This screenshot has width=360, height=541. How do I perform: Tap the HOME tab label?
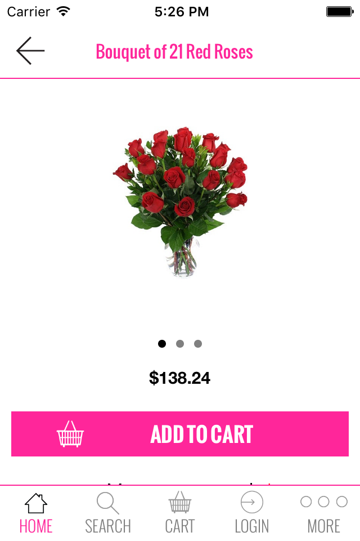[x=36, y=526]
